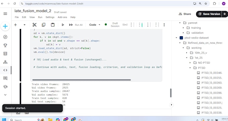Paste the cell from the clipboard icon
228x121 pixels.
[53, 25]
